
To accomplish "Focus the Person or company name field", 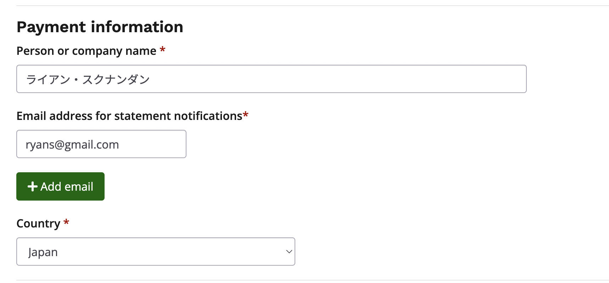I will click(271, 79).
